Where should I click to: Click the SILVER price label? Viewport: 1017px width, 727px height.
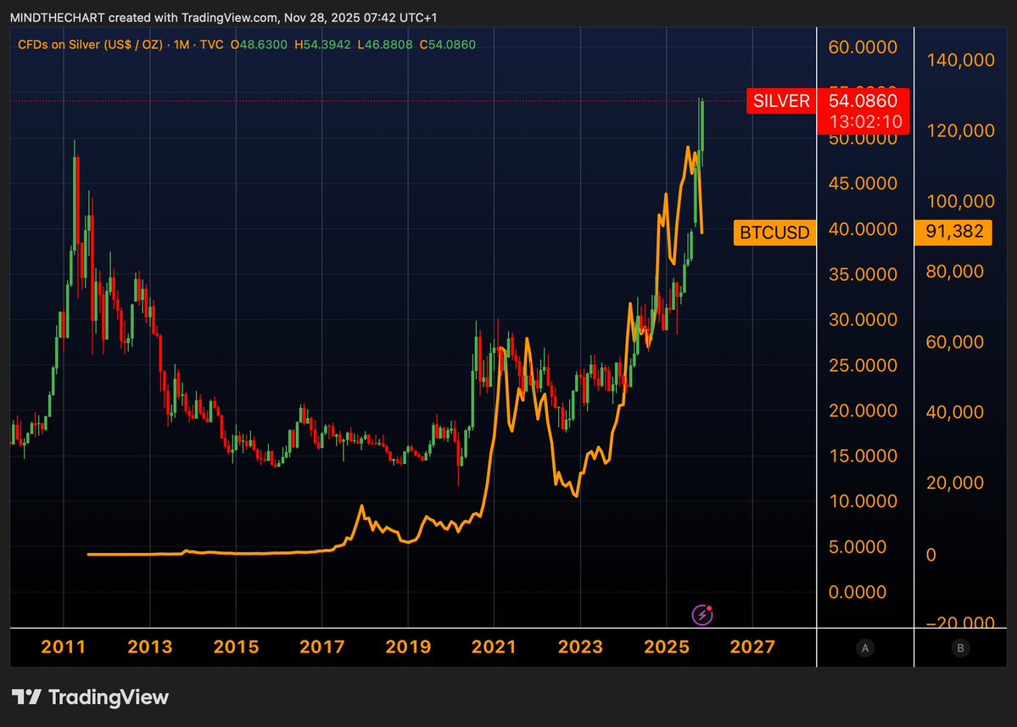pos(781,101)
